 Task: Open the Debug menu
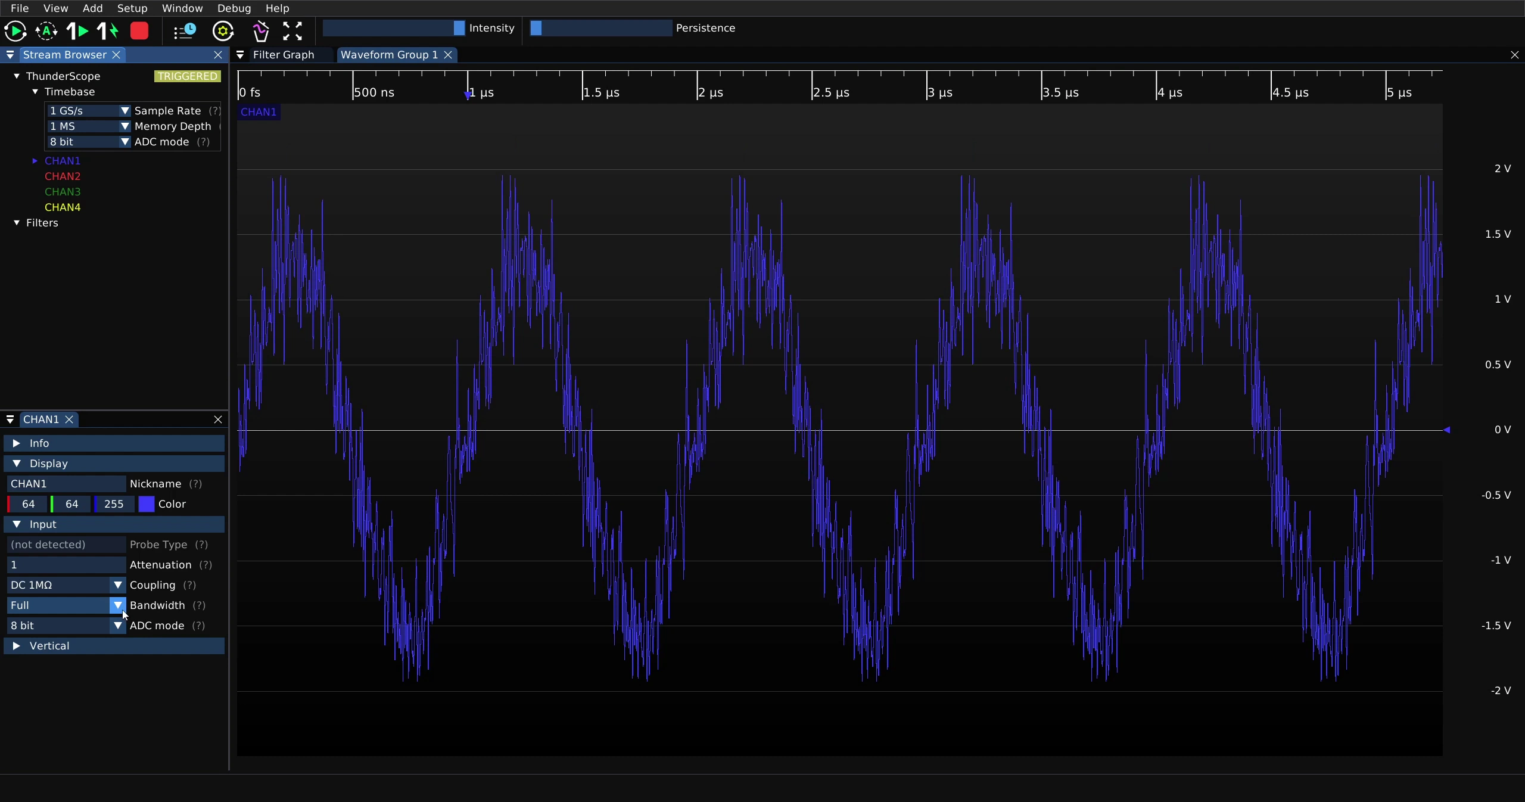pyautogui.click(x=234, y=8)
